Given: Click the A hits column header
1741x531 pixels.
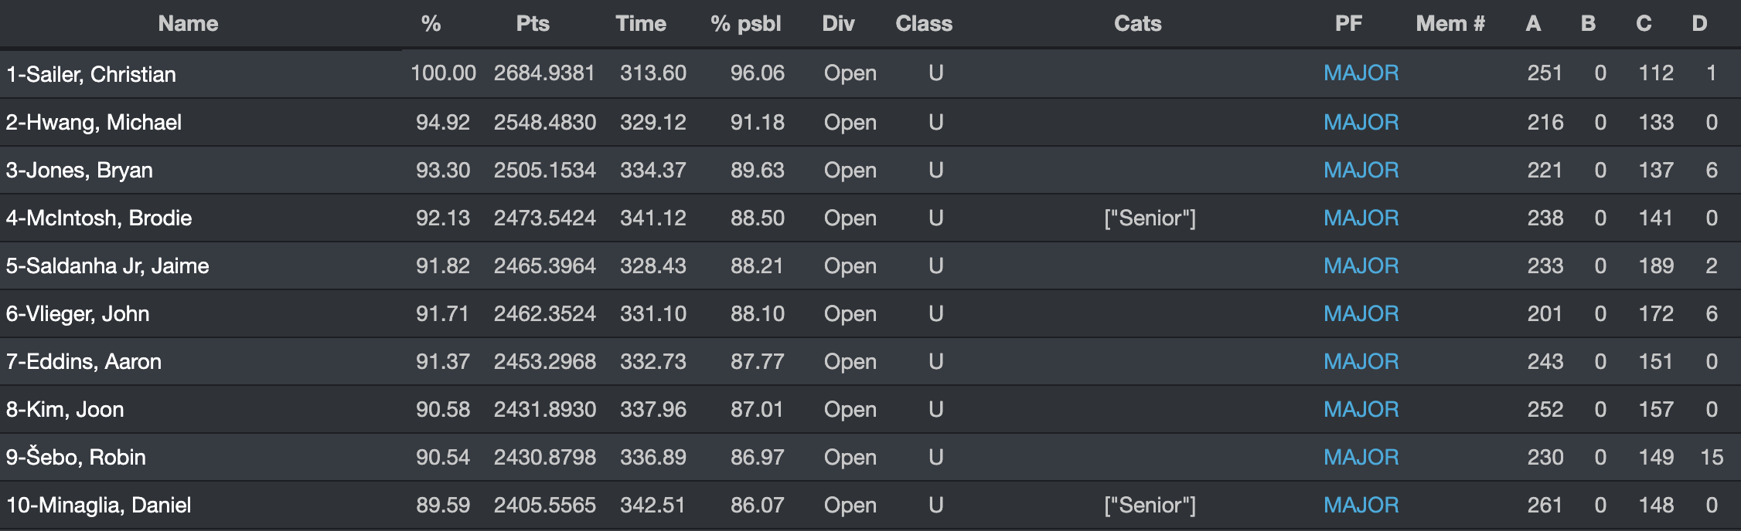Looking at the screenshot, I should (1533, 24).
